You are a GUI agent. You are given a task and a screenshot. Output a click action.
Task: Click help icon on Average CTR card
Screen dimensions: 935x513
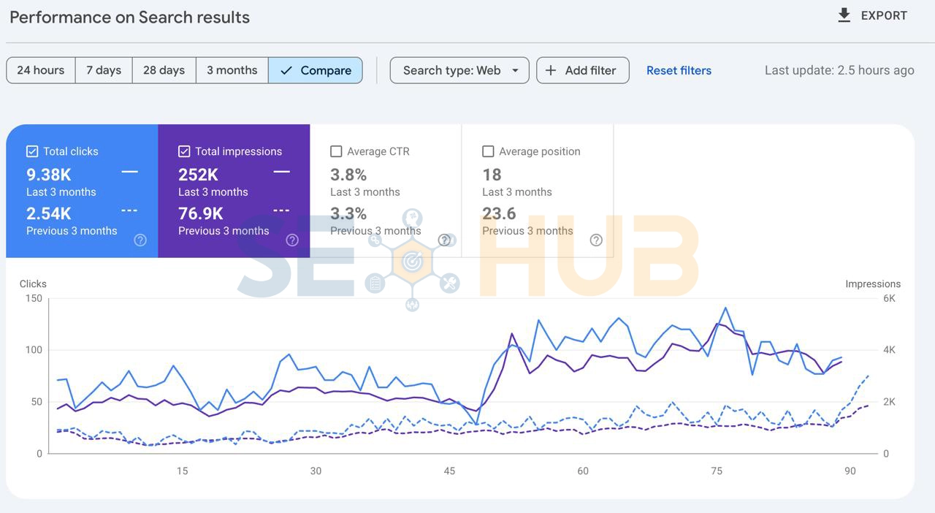click(444, 240)
